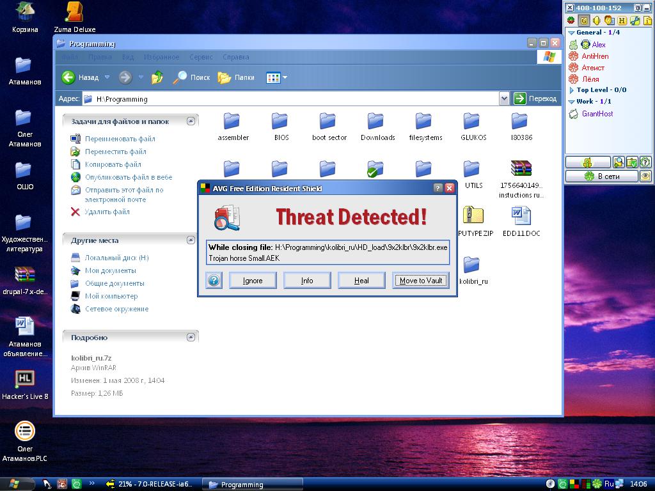Click the Удалить файл link
This screenshot has height=491, width=655.
[107, 212]
